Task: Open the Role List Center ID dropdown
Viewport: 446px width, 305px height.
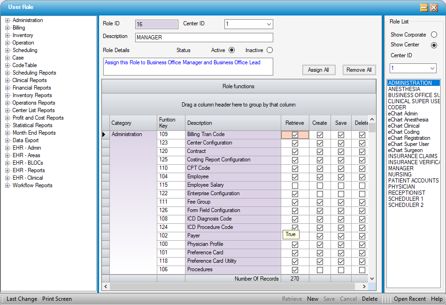Action: click(x=432, y=68)
